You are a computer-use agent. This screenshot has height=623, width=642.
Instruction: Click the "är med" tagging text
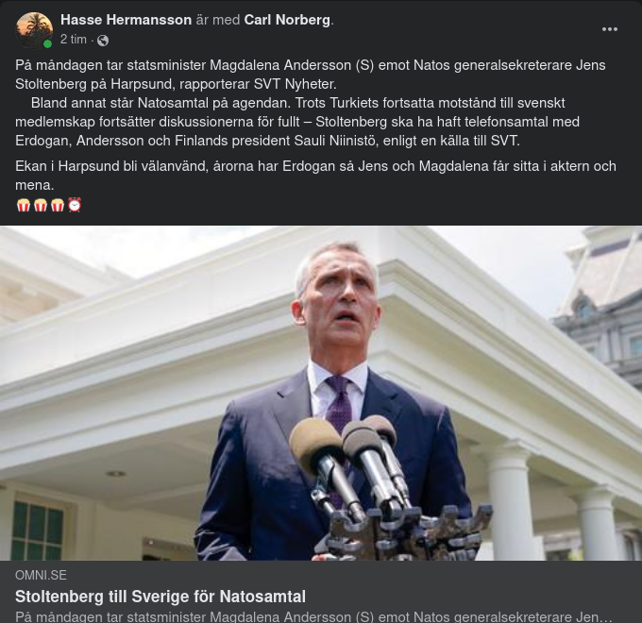click(x=218, y=20)
